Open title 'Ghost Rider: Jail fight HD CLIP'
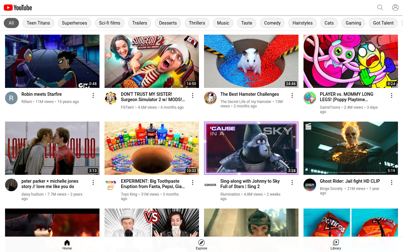 tap(350, 181)
